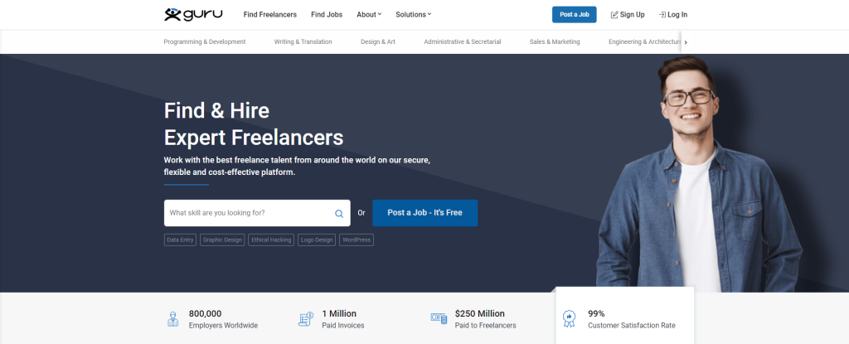Click the 800,000 statistic text
The height and width of the screenshot is (344, 849).
pyautogui.click(x=206, y=313)
